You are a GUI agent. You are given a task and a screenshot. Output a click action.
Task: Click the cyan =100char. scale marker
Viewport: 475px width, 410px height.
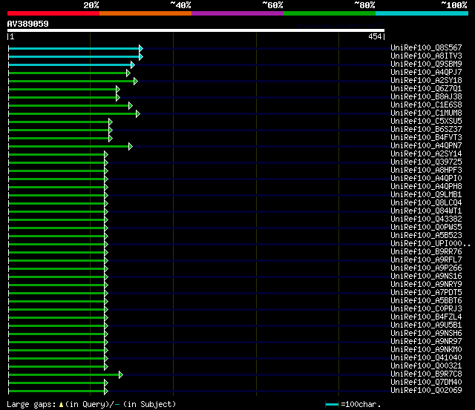pyautogui.click(x=332, y=405)
